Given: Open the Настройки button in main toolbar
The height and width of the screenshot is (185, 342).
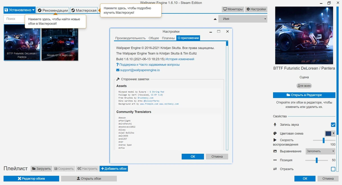Looking at the screenshot, I should click(x=256, y=9).
